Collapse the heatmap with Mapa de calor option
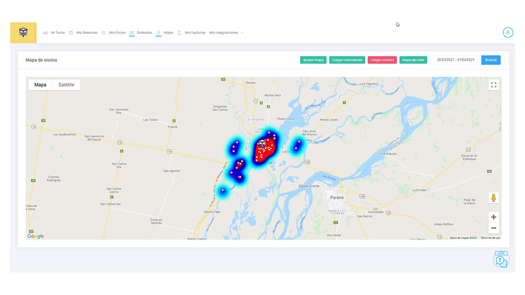This screenshot has height=295, width=525. [413, 60]
